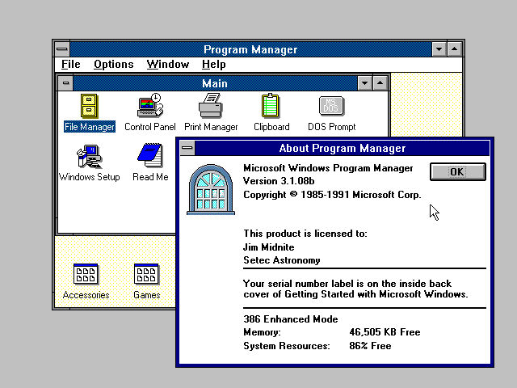
Task: Click the arched window logo in About dialog
Action: point(211,190)
